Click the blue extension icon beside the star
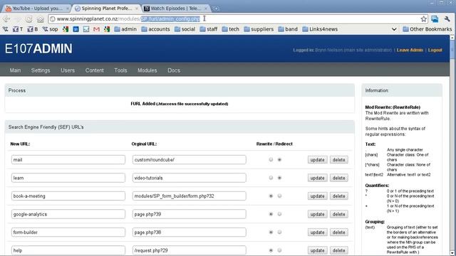This screenshot has height=256, width=456. (435, 19)
